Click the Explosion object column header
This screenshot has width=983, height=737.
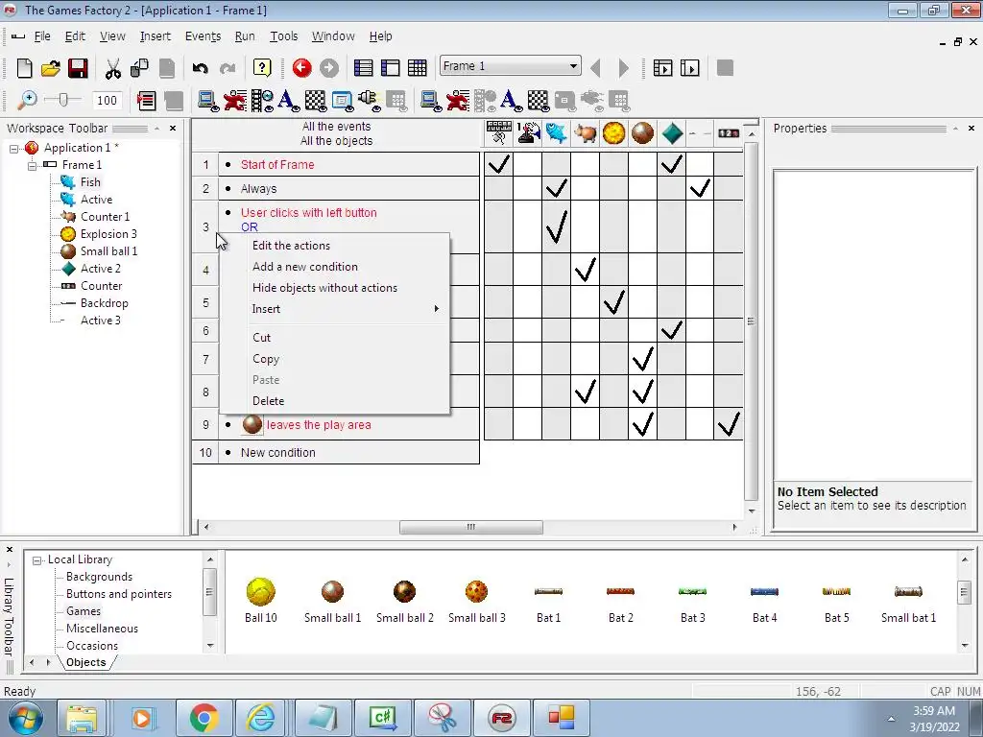tap(613, 132)
